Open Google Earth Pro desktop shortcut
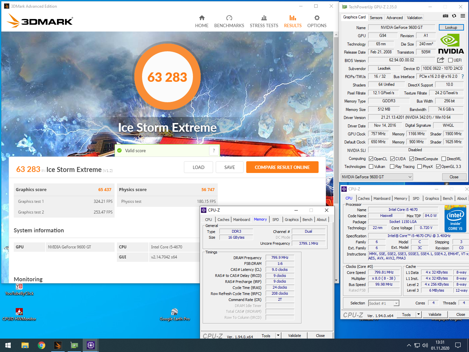The height and width of the screenshot is (352, 469). (175, 315)
